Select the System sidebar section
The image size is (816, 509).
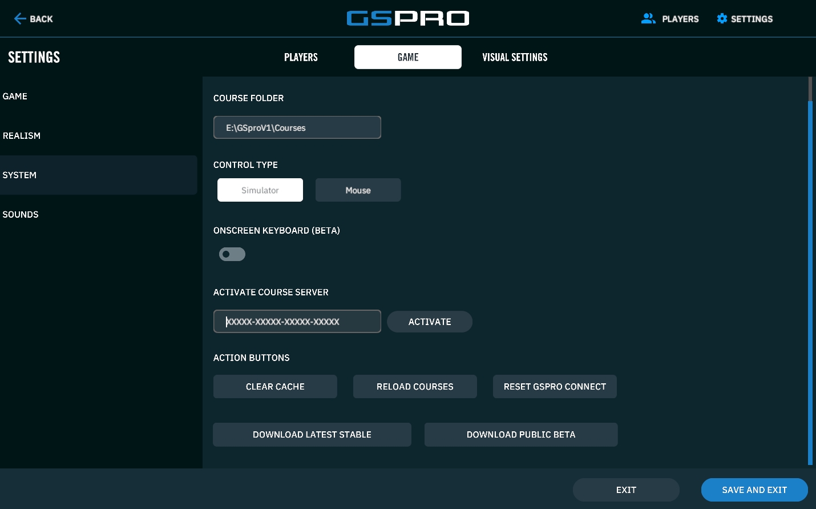tap(19, 175)
